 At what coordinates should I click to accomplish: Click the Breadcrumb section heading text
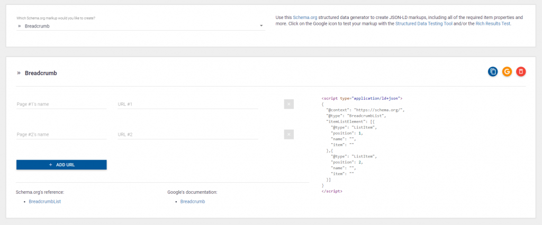(41, 73)
